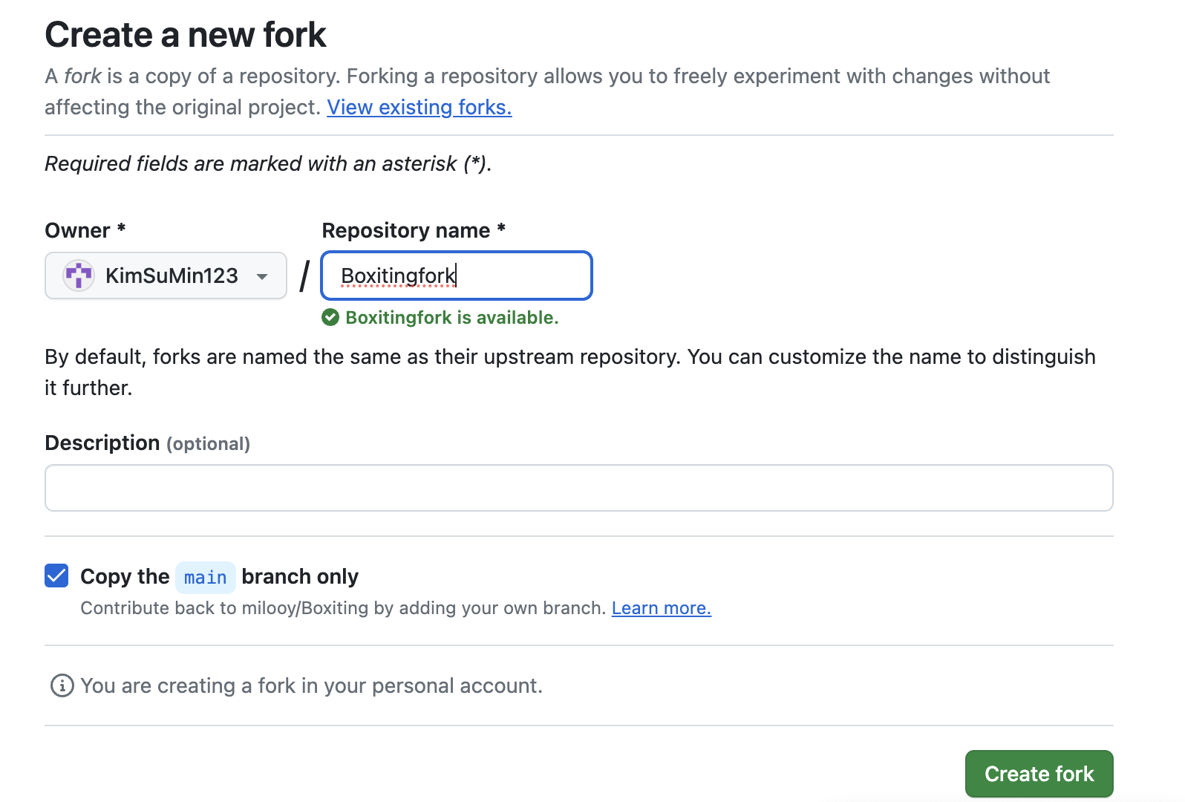Screen dimensions: 1185x802
Task: Focus the Description text field
Action: [x=579, y=488]
